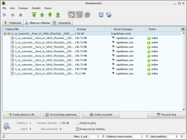The height and width of the screenshot is (140, 187).
Task: Move selection to top with green arrow
Action: click(x=34, y=15)
